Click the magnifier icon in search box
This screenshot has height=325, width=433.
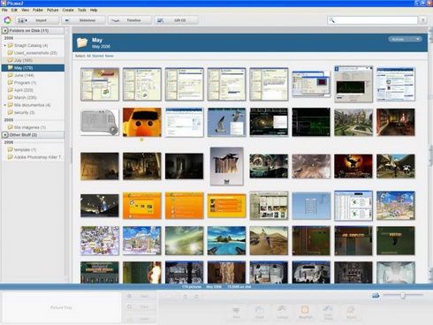click(x=332, y=20)
